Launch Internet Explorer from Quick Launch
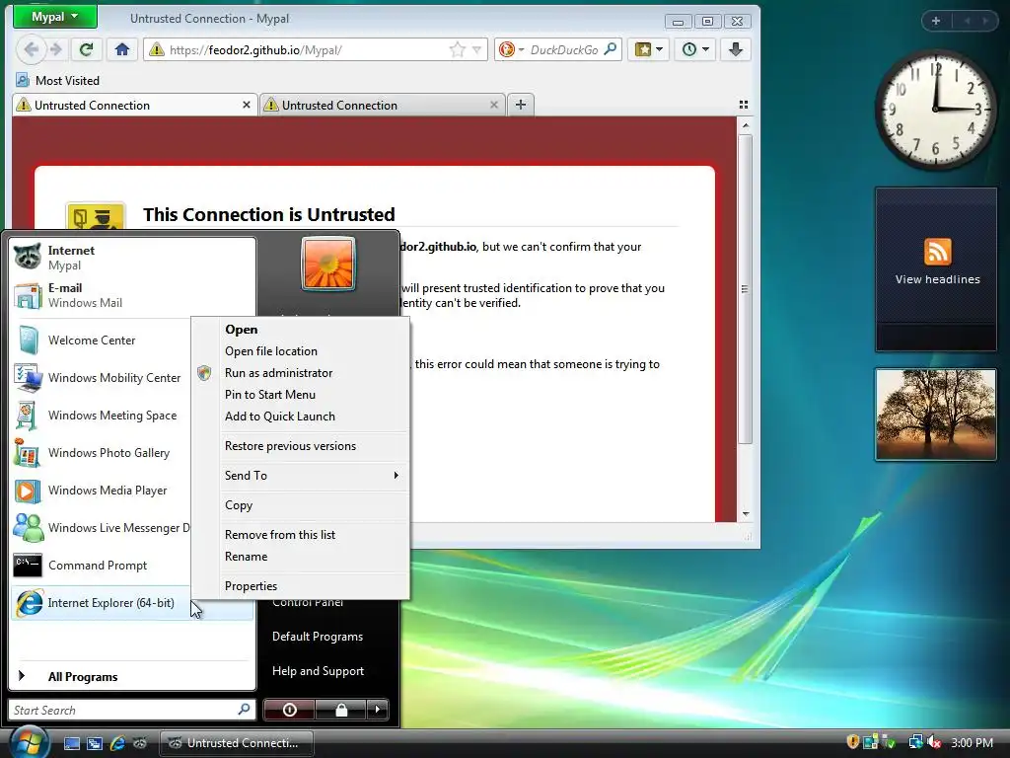Image resolution: width=1010 pixels, height=758 pixels. 117,743
